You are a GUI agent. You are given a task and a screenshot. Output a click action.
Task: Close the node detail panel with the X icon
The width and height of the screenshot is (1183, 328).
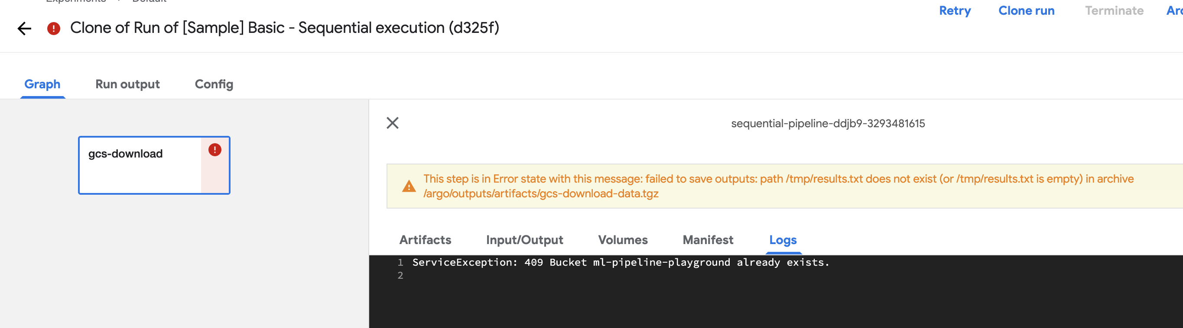point(393,123)
